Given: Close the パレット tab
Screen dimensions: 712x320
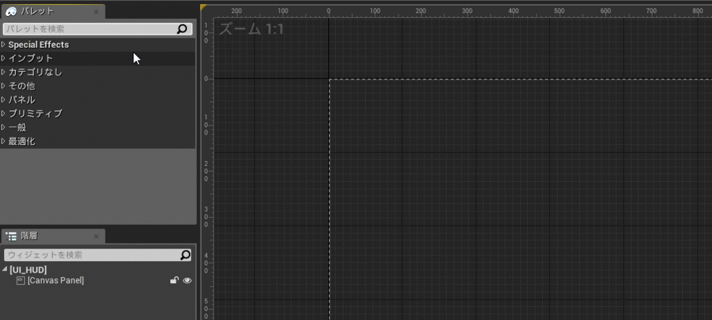Looking at the screenshot, I should coord(96,12).
